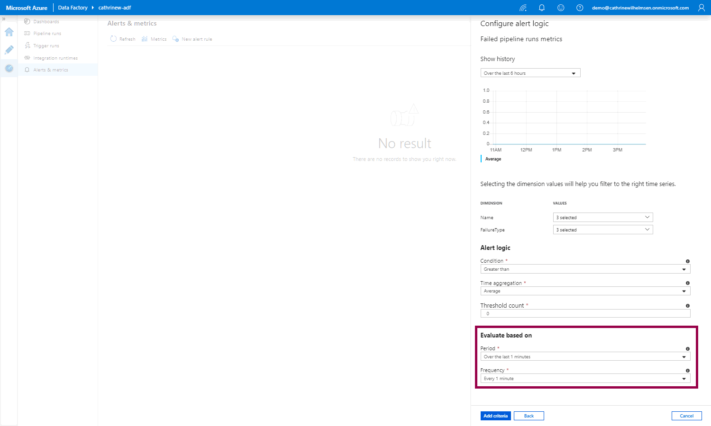Viewport: 711px width, 426px height.
Task: Open the help question mark icon
Action: [x=580, y=8]
